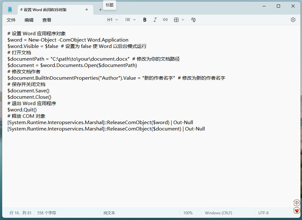The image size is (302, 220).
Task: Click the line '# 保存并关闭文档'
Action: click(x=26, y=84)
